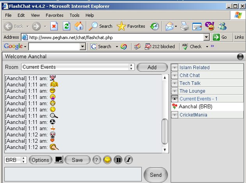Open Favorites star in toolbar
Screen dimensions: 246x183
(131, 26)
